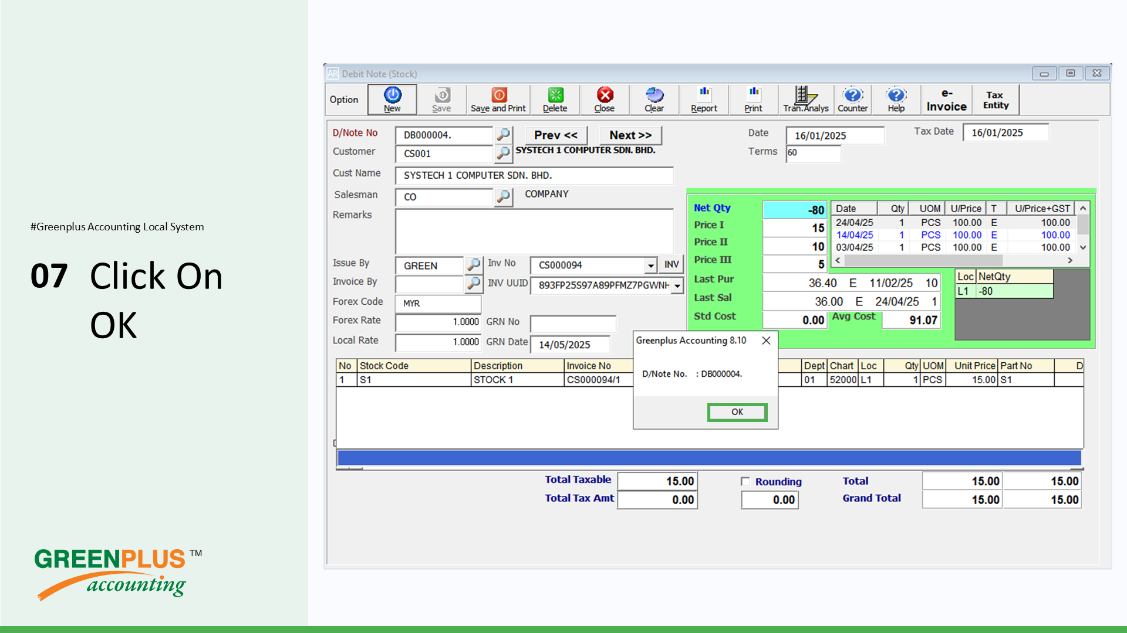
Task: Click the D/Note No search magnifier
Action: coord(503,135)
